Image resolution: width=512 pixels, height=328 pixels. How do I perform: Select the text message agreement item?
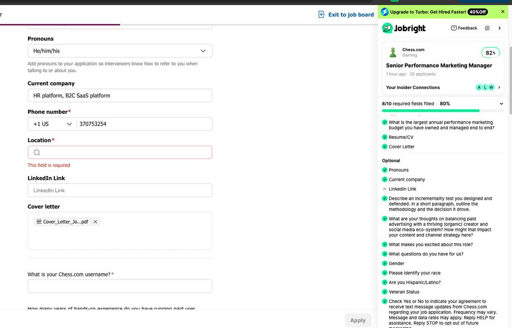tap(442, 313)
